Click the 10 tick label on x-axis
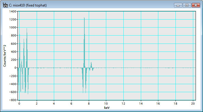203x112 pixels. (x=106, y=104)
